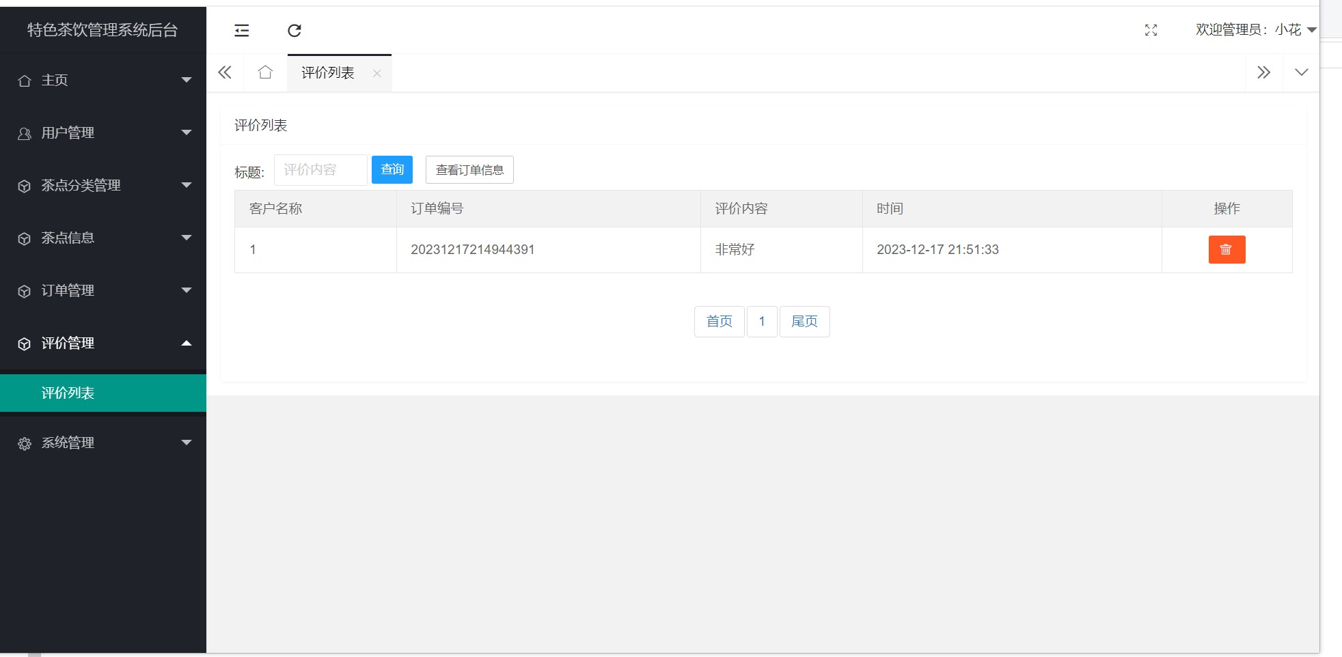Expand the 订单管理 sidebar menu
1342x657 pixels.
click(x=103, y=291)
